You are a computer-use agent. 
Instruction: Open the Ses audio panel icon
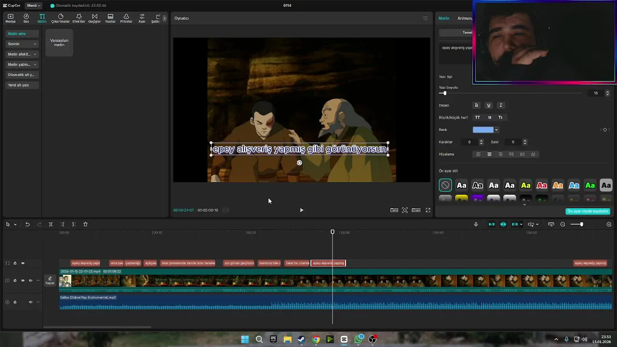coord(26,18)
